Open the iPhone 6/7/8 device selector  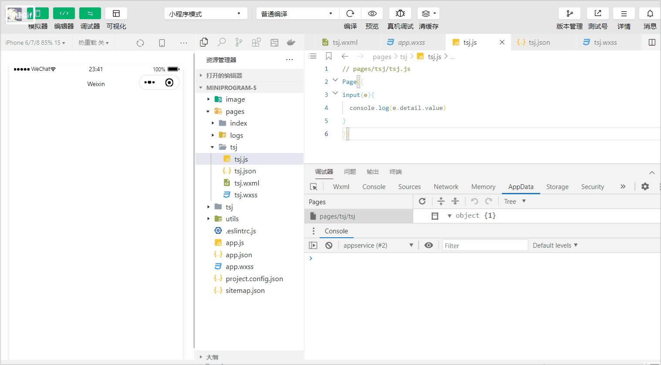click(x=35, y=43)
